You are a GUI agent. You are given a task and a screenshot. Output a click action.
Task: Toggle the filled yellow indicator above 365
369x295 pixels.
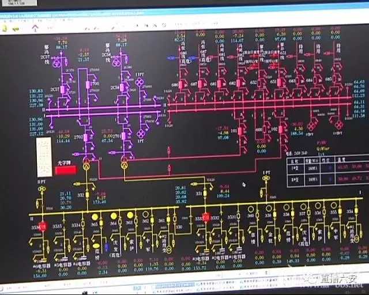pos(95,217)
